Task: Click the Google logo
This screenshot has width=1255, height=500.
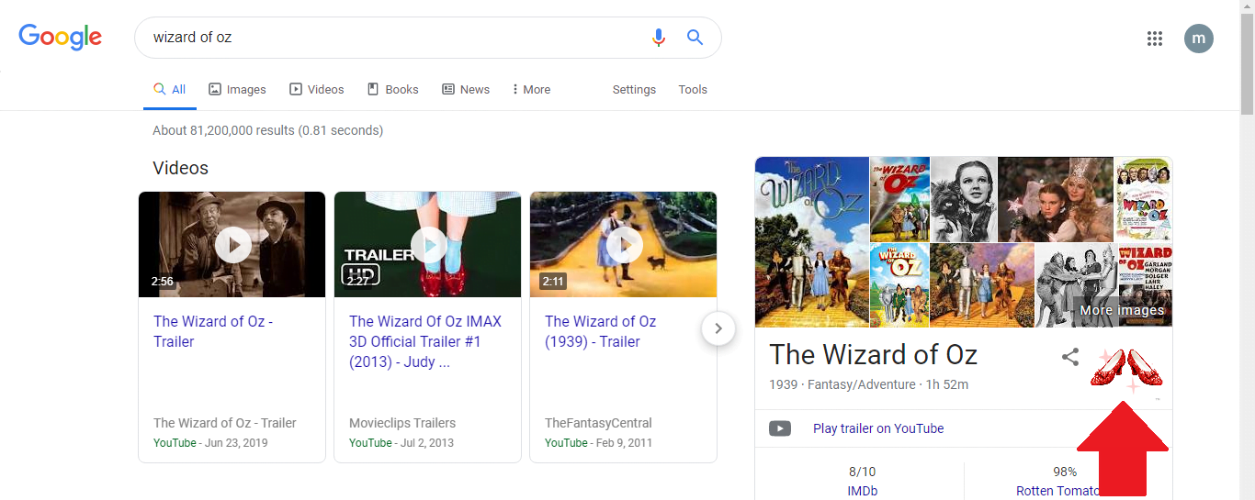Action: [x=61, y=38]
